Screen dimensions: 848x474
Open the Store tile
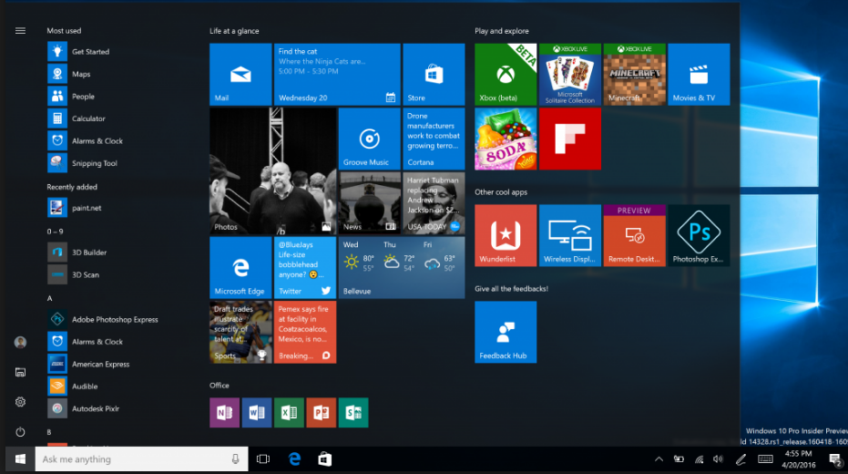coord(434,74)
